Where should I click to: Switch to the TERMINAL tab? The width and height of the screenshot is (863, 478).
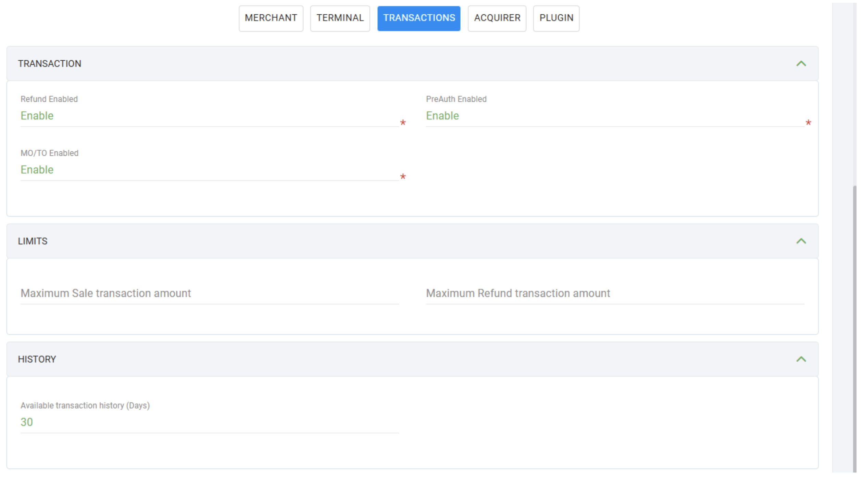tap(340, 18)
